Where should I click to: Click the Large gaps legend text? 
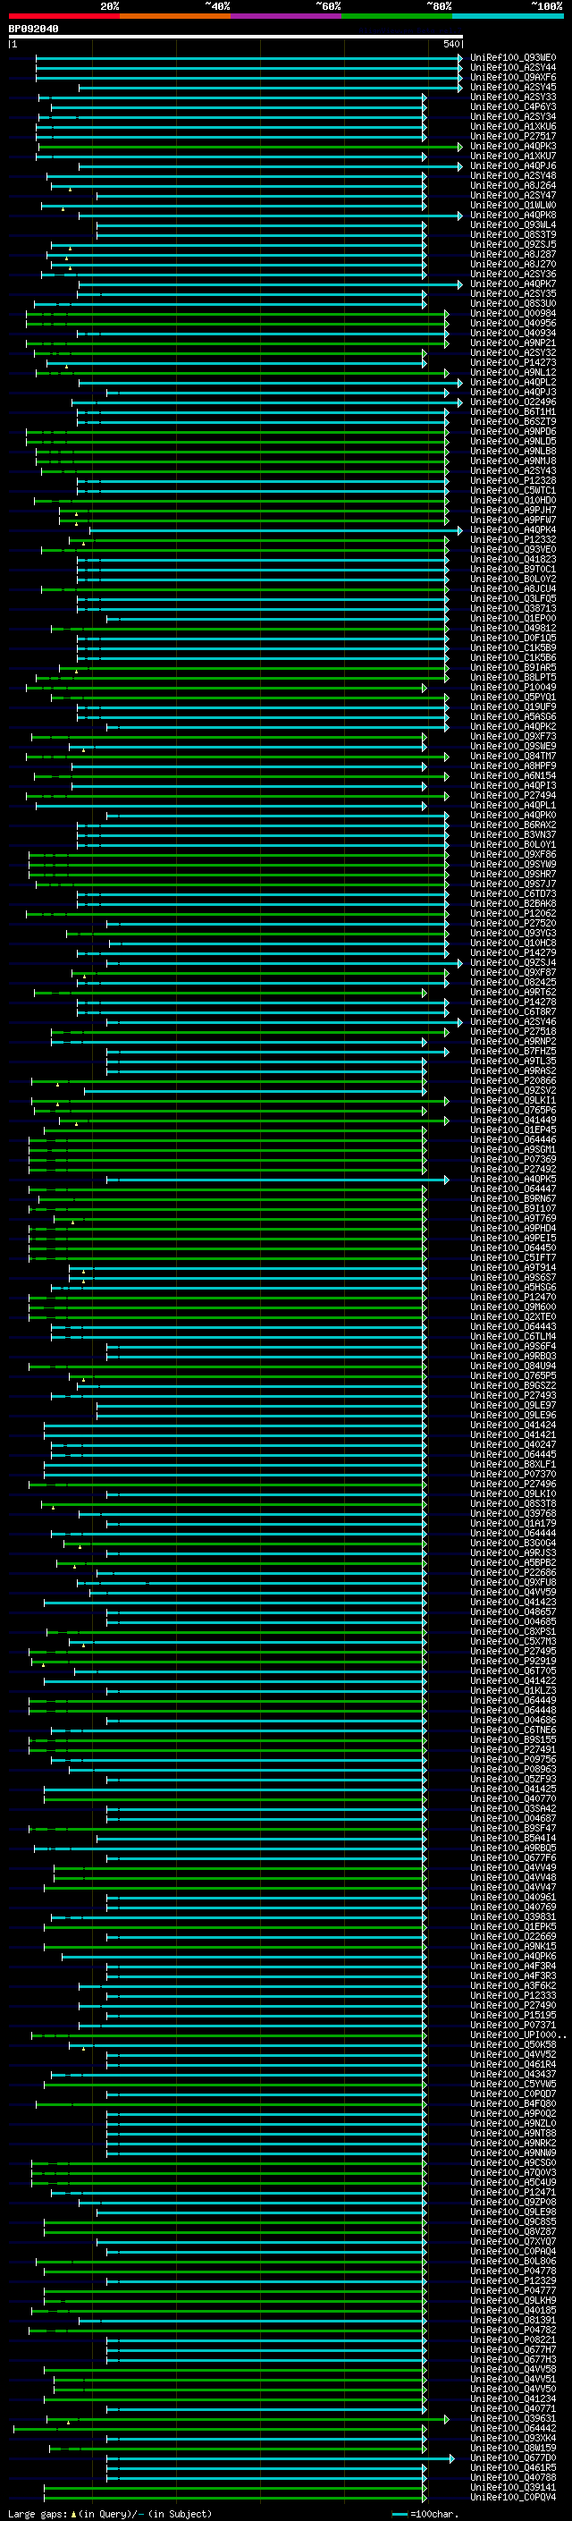110,2514
